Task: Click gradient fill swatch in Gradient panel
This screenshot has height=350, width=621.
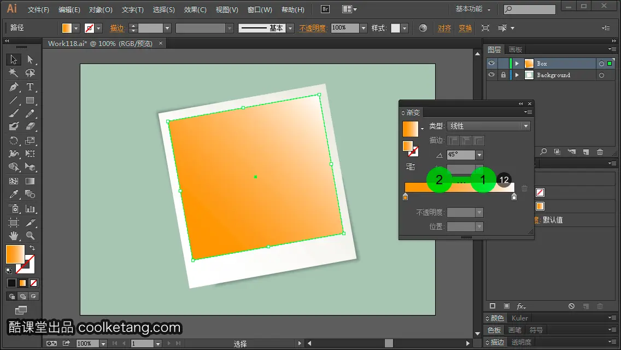Action: tap(411, 129)
